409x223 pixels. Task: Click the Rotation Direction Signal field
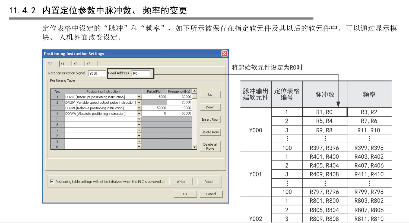[97, 73]
